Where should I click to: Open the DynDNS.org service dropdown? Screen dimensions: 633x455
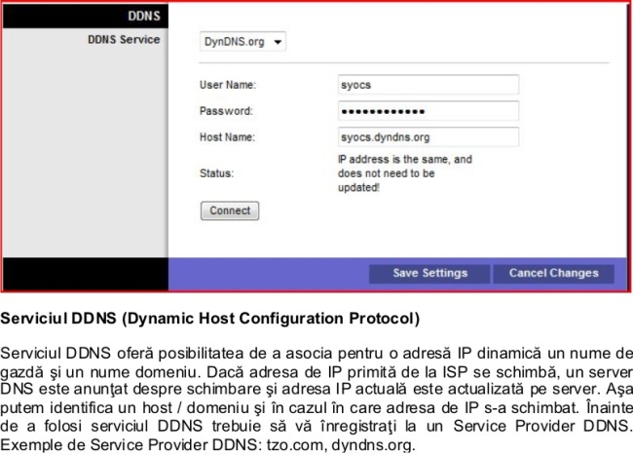click(x=242, y=42)
